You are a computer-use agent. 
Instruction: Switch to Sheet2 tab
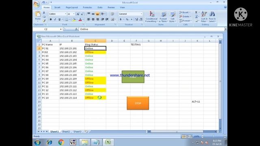tap(66, 131)
